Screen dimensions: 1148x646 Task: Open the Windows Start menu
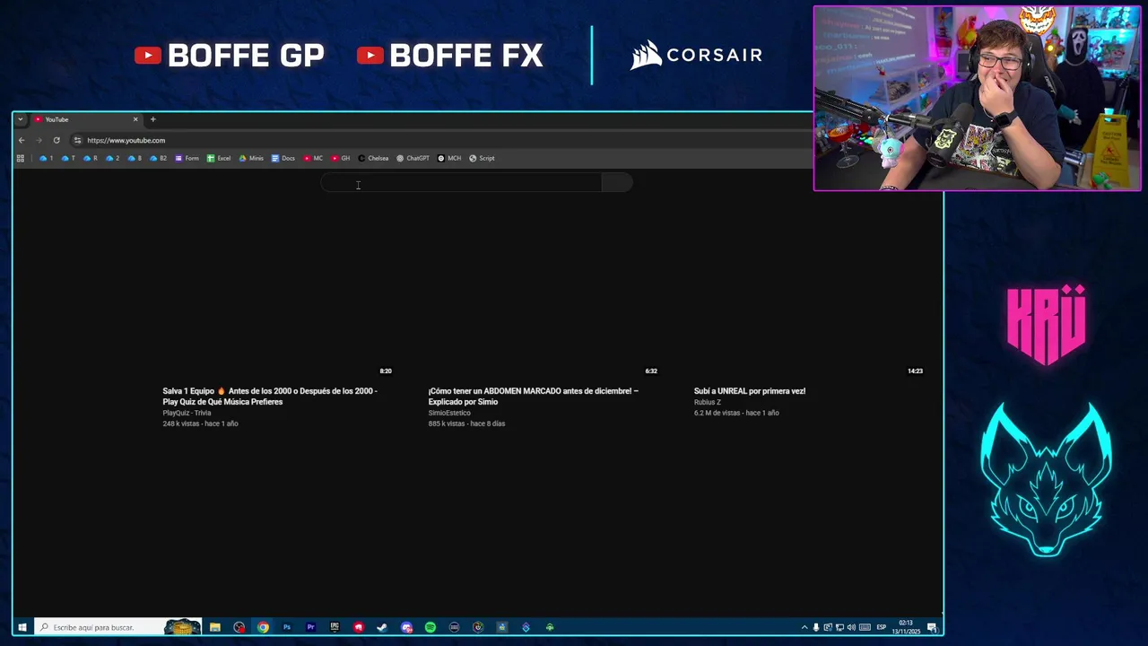[x=22, y=627]
